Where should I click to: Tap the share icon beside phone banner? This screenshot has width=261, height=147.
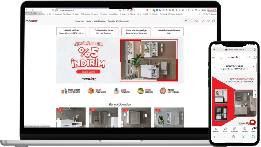pyautogui.click(x=255, y=91)
